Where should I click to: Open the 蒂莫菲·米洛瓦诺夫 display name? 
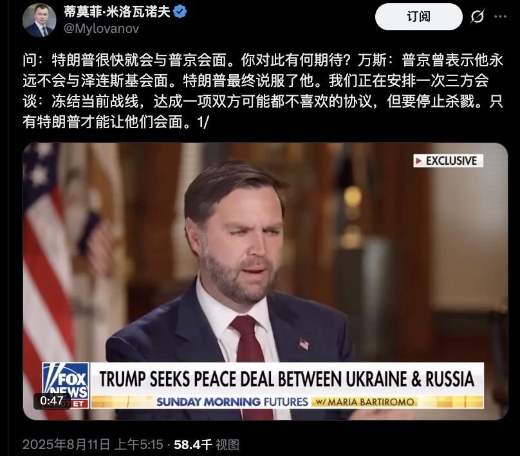pyautogui.click(x=116, y=12)
